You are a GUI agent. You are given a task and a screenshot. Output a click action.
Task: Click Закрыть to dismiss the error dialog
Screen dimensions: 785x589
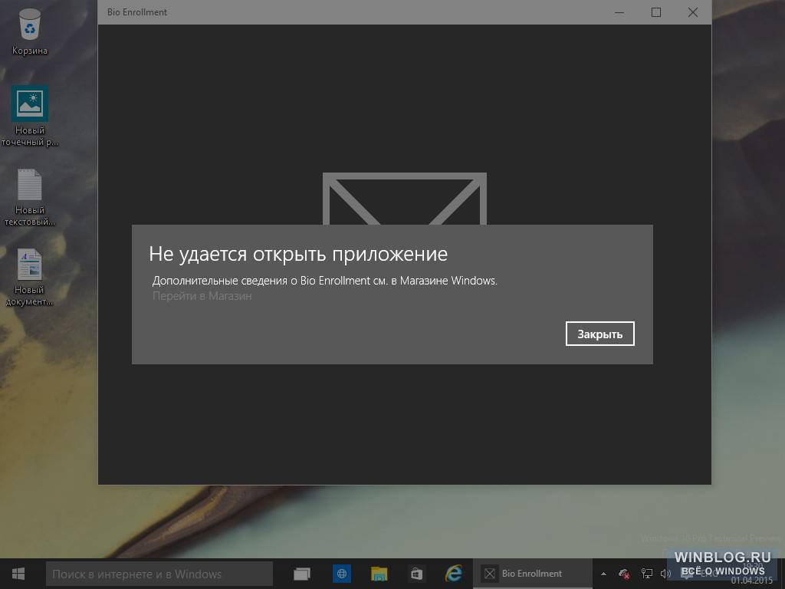coord(599,334)
